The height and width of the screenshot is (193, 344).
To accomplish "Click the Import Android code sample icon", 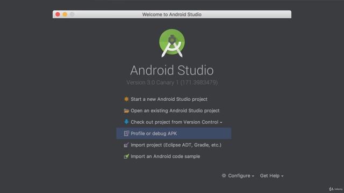I will point(126,156).
